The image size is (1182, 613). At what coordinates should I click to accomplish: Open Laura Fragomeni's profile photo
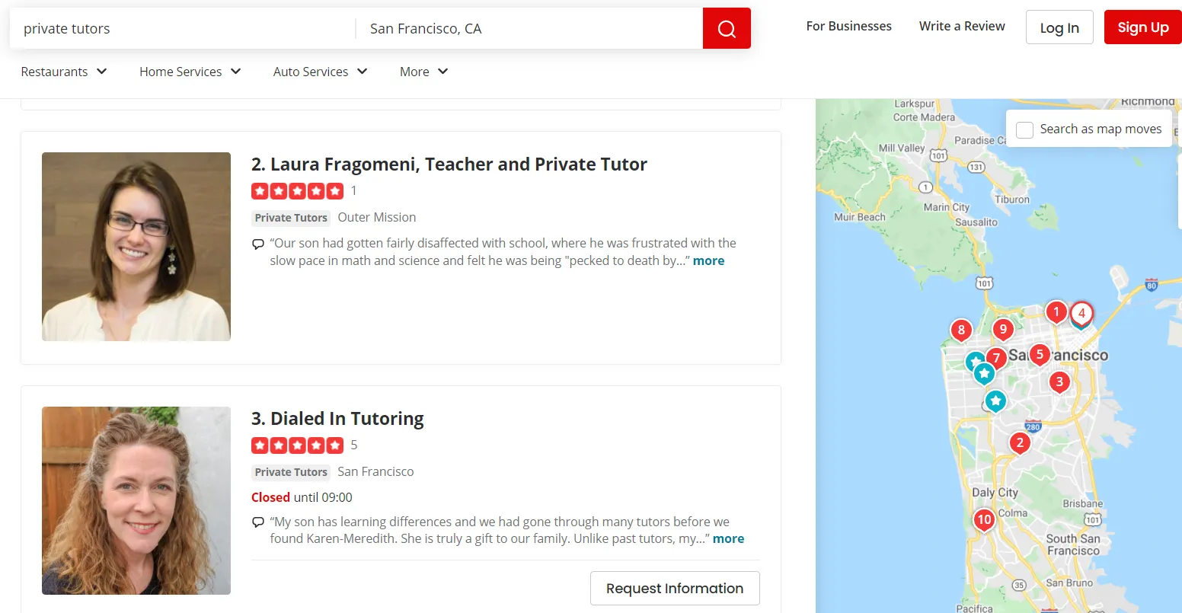point(136,247)
